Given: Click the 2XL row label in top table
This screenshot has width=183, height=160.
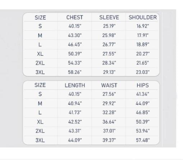Looking at the screenshot, I should pos(40,63).
